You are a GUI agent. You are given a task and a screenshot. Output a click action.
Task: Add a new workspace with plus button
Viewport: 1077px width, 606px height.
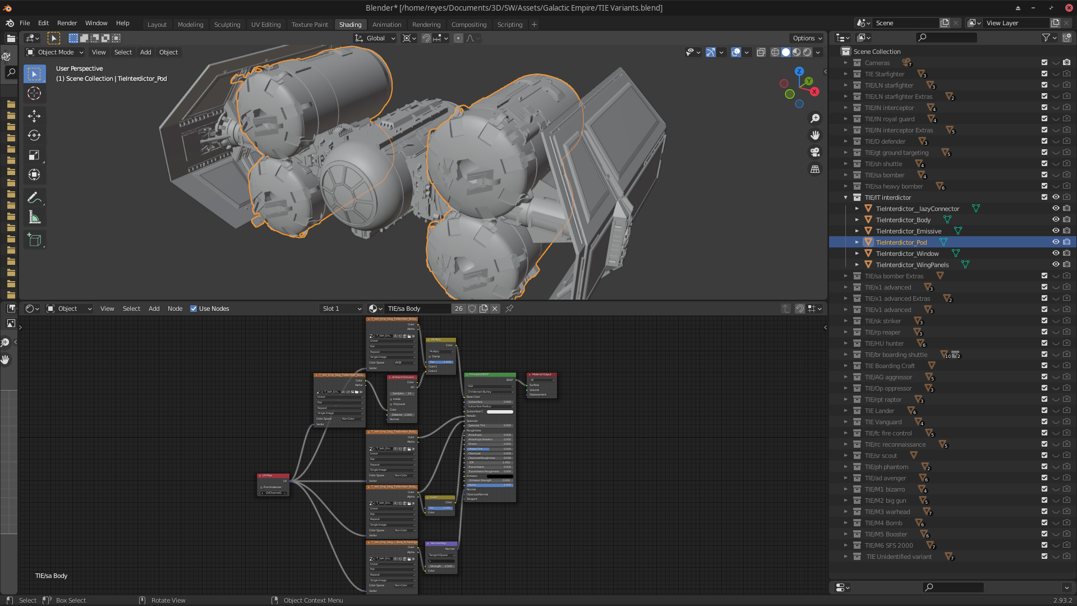tap(534, 25)
